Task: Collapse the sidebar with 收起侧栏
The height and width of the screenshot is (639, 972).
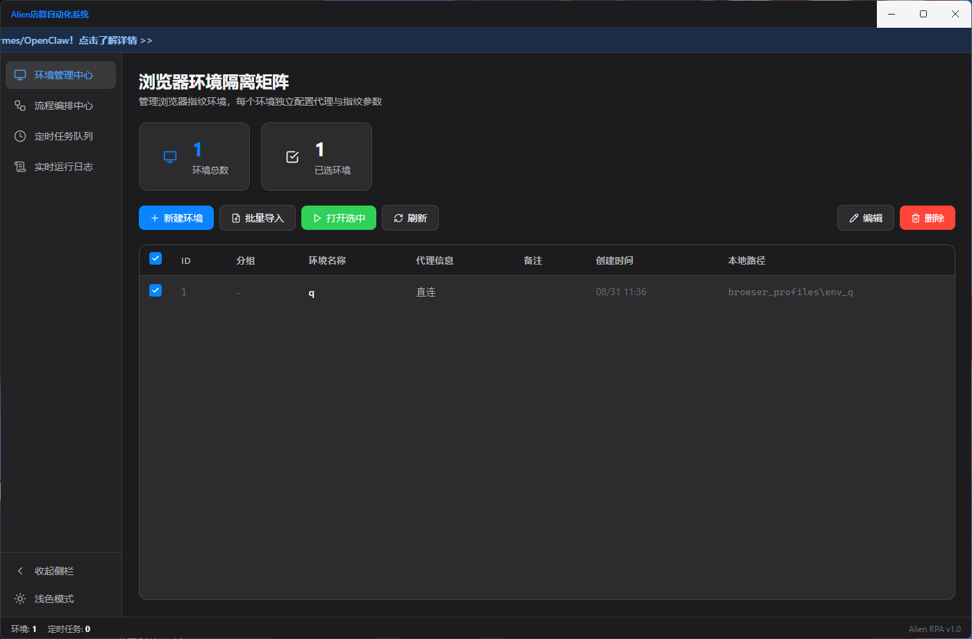Action: click(60, 571)
